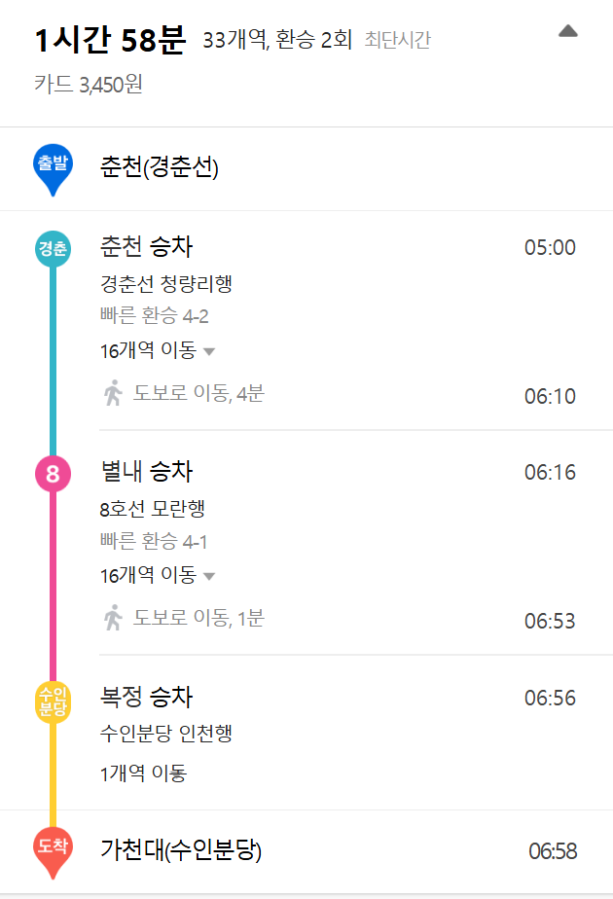Select the 복정 승차 transfer step
The image size is (613, 899).
click(x=146, y=698)
